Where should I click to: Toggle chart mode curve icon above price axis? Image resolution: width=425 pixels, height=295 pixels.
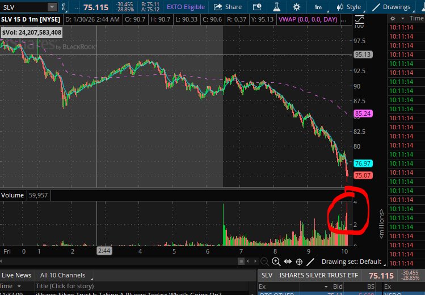359,19
